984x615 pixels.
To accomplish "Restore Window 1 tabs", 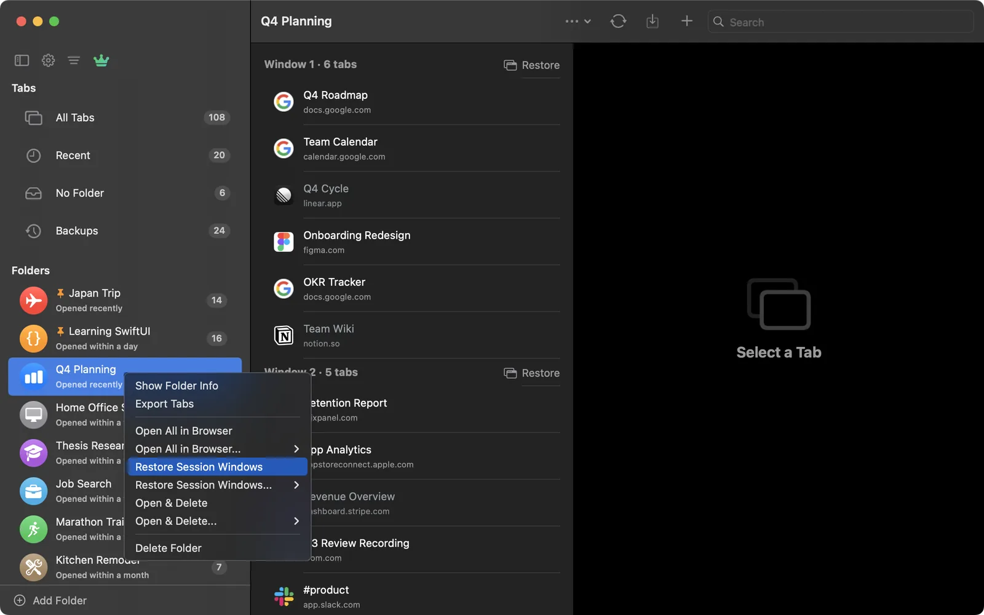I will point(532,65).
